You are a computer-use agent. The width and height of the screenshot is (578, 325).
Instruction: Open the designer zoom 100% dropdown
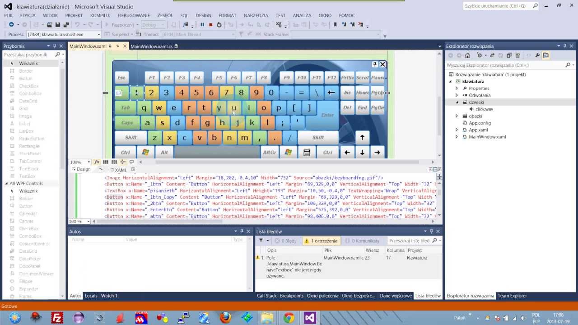80,162
